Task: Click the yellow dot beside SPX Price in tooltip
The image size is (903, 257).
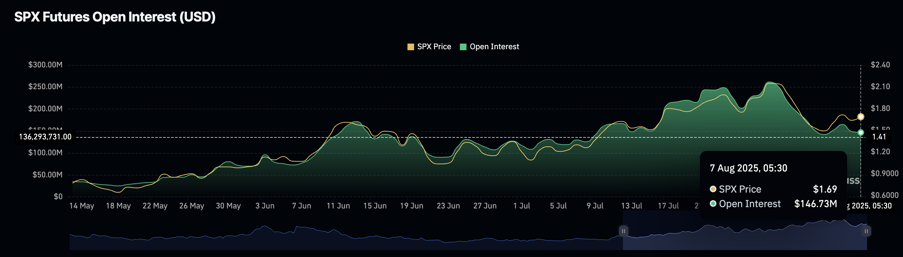Action: [x=713, y=189]
